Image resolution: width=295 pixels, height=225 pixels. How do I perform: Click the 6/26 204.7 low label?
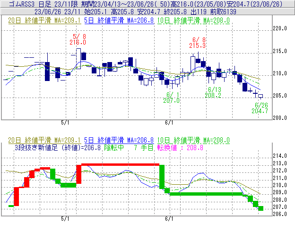pos(260,108)
